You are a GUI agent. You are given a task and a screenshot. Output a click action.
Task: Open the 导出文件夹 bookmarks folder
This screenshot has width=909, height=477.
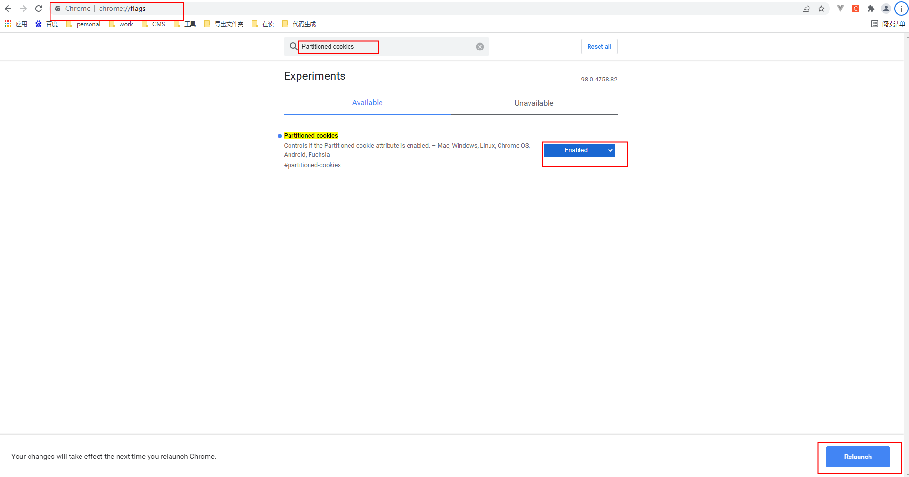(223, 24)
